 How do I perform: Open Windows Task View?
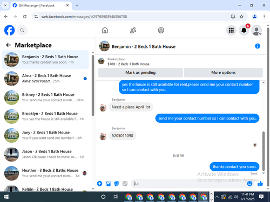(116, 197)
